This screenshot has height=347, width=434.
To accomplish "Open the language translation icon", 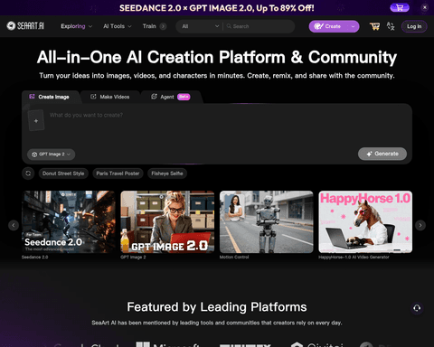I will pyautogui.click(x=391, y=26).
